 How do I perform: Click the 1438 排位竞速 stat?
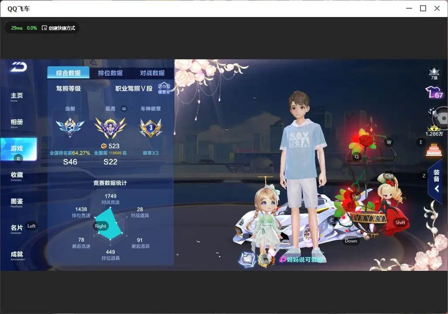point(81,212)
